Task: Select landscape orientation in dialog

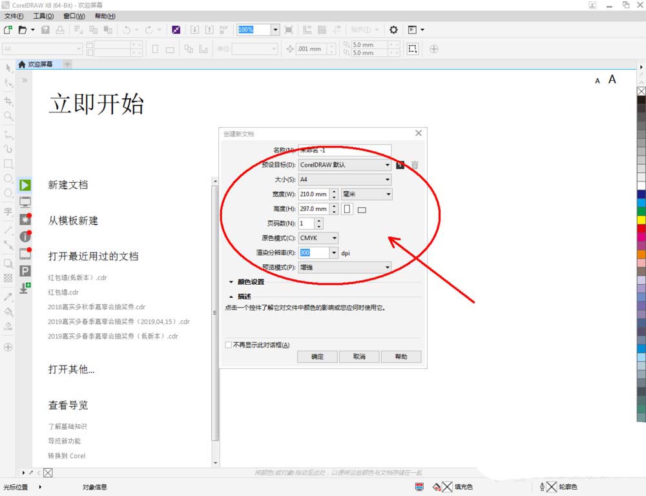Action: pyautogui.click(x=362, y=210)
